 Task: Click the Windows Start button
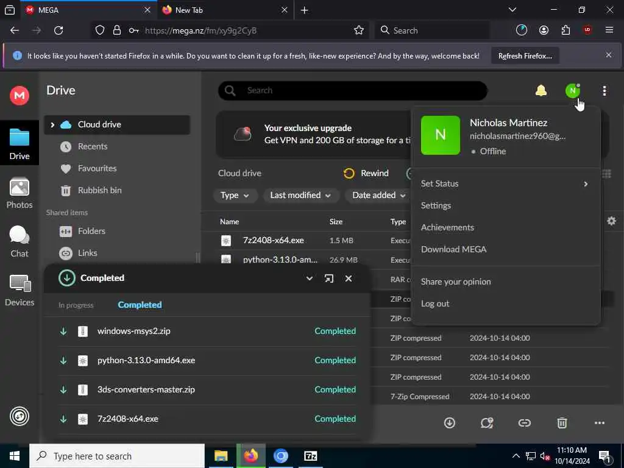(x=15, y=456)
